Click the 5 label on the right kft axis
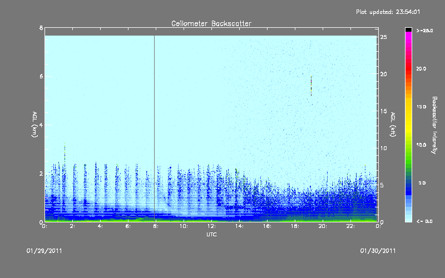The image size is (445, 278). click(382, 185)
